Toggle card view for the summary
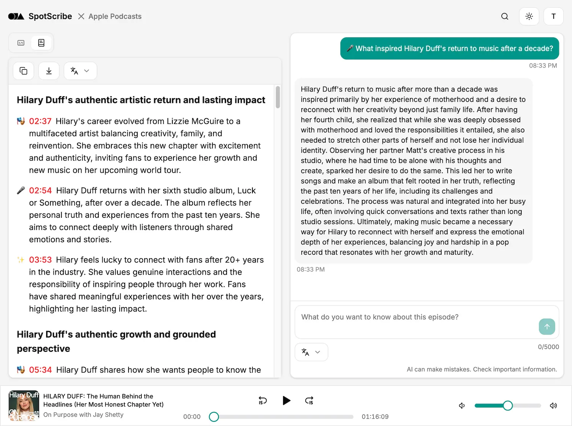This screenshot has width=572, height=426. pos(21,43)
